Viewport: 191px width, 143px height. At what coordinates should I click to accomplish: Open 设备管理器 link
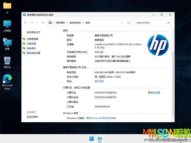(x=33, y=39)
